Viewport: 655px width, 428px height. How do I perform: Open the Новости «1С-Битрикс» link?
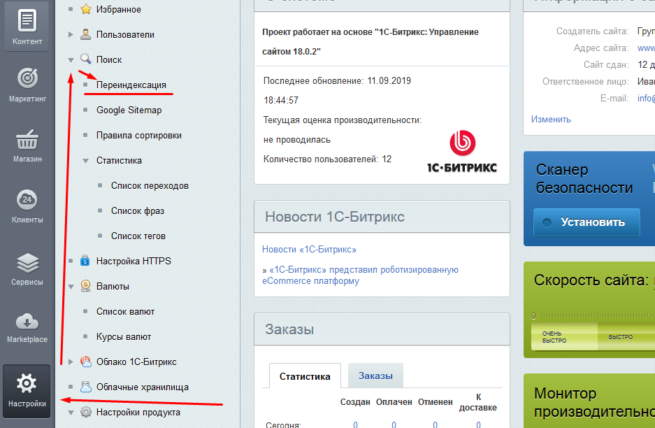[309, 250]
